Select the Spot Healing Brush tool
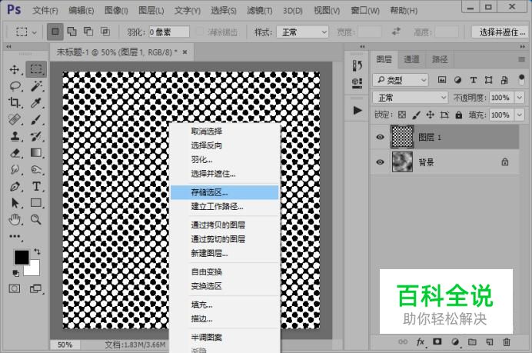Viewport: 532px width, 353px height. 15,119
